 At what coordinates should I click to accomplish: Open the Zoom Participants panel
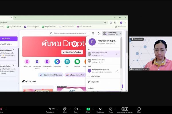pyautogui.click(x=50, y=110)
